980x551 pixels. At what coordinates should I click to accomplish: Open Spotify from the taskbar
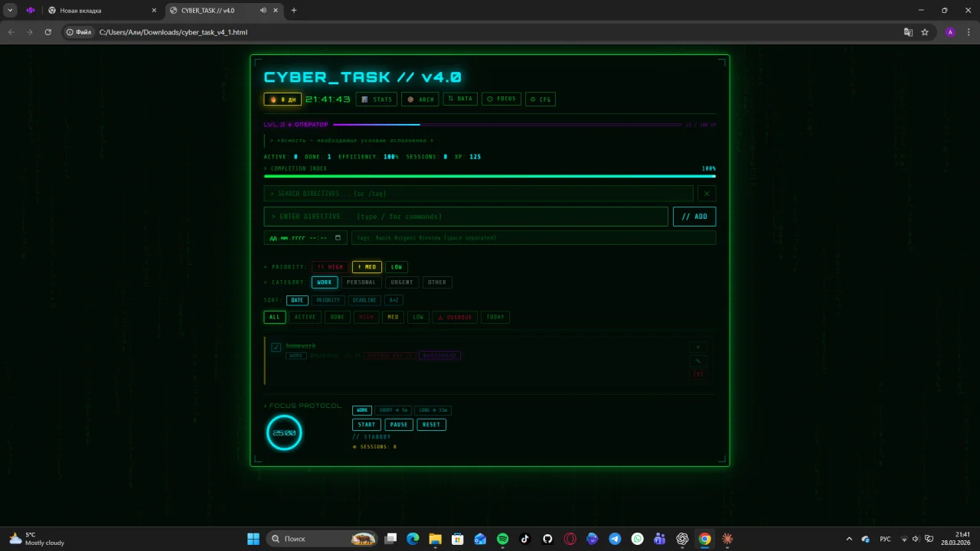[x=502, y=539]
